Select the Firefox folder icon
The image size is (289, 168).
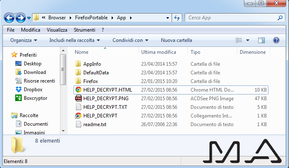[78, 81]
